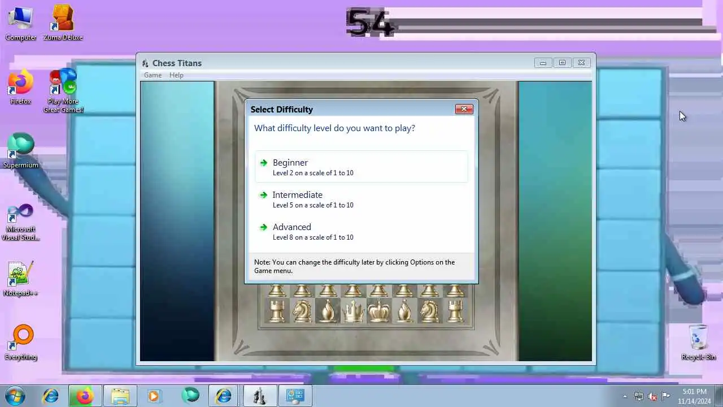Select the Supermium desktop shortcut
This screenshot has width=723, height=407.
coord(21,151)
